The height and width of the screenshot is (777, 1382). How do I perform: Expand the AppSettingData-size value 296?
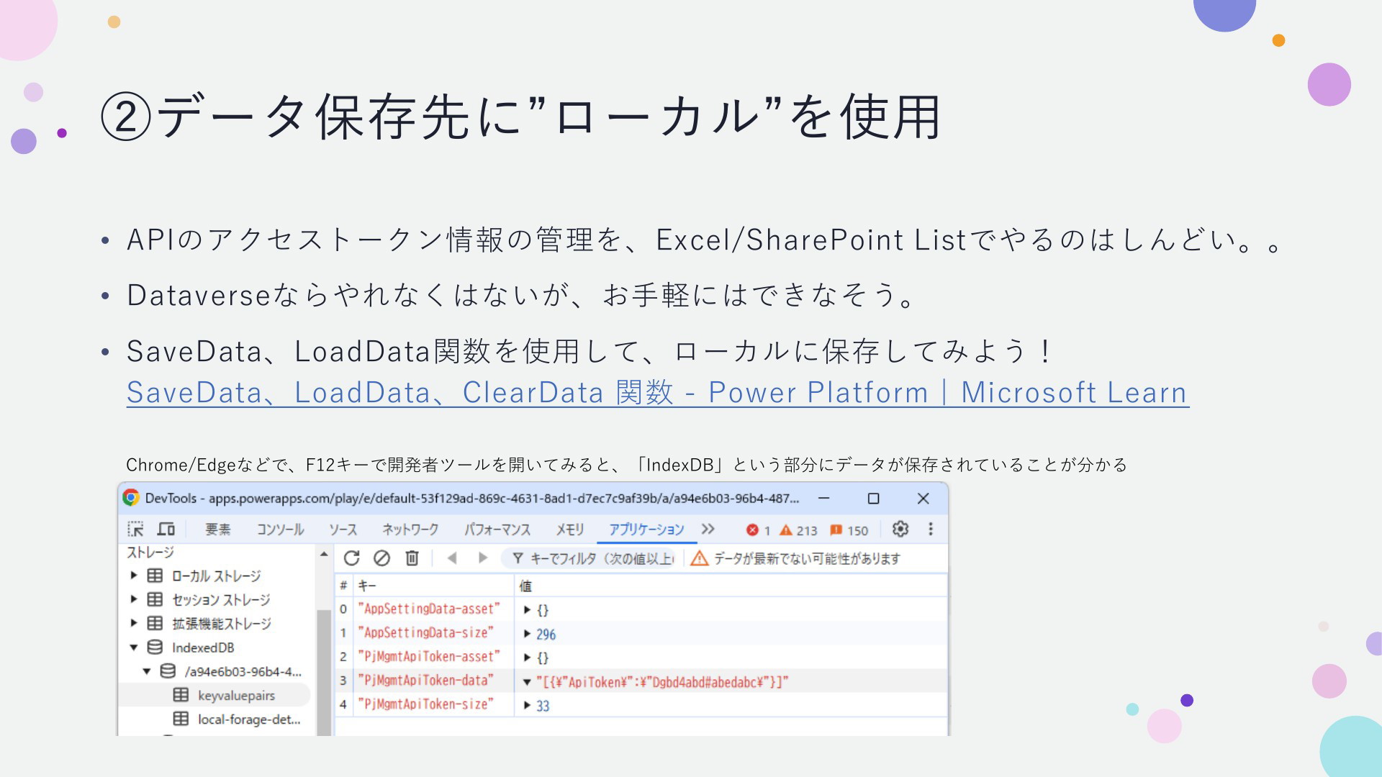(527, 634)
